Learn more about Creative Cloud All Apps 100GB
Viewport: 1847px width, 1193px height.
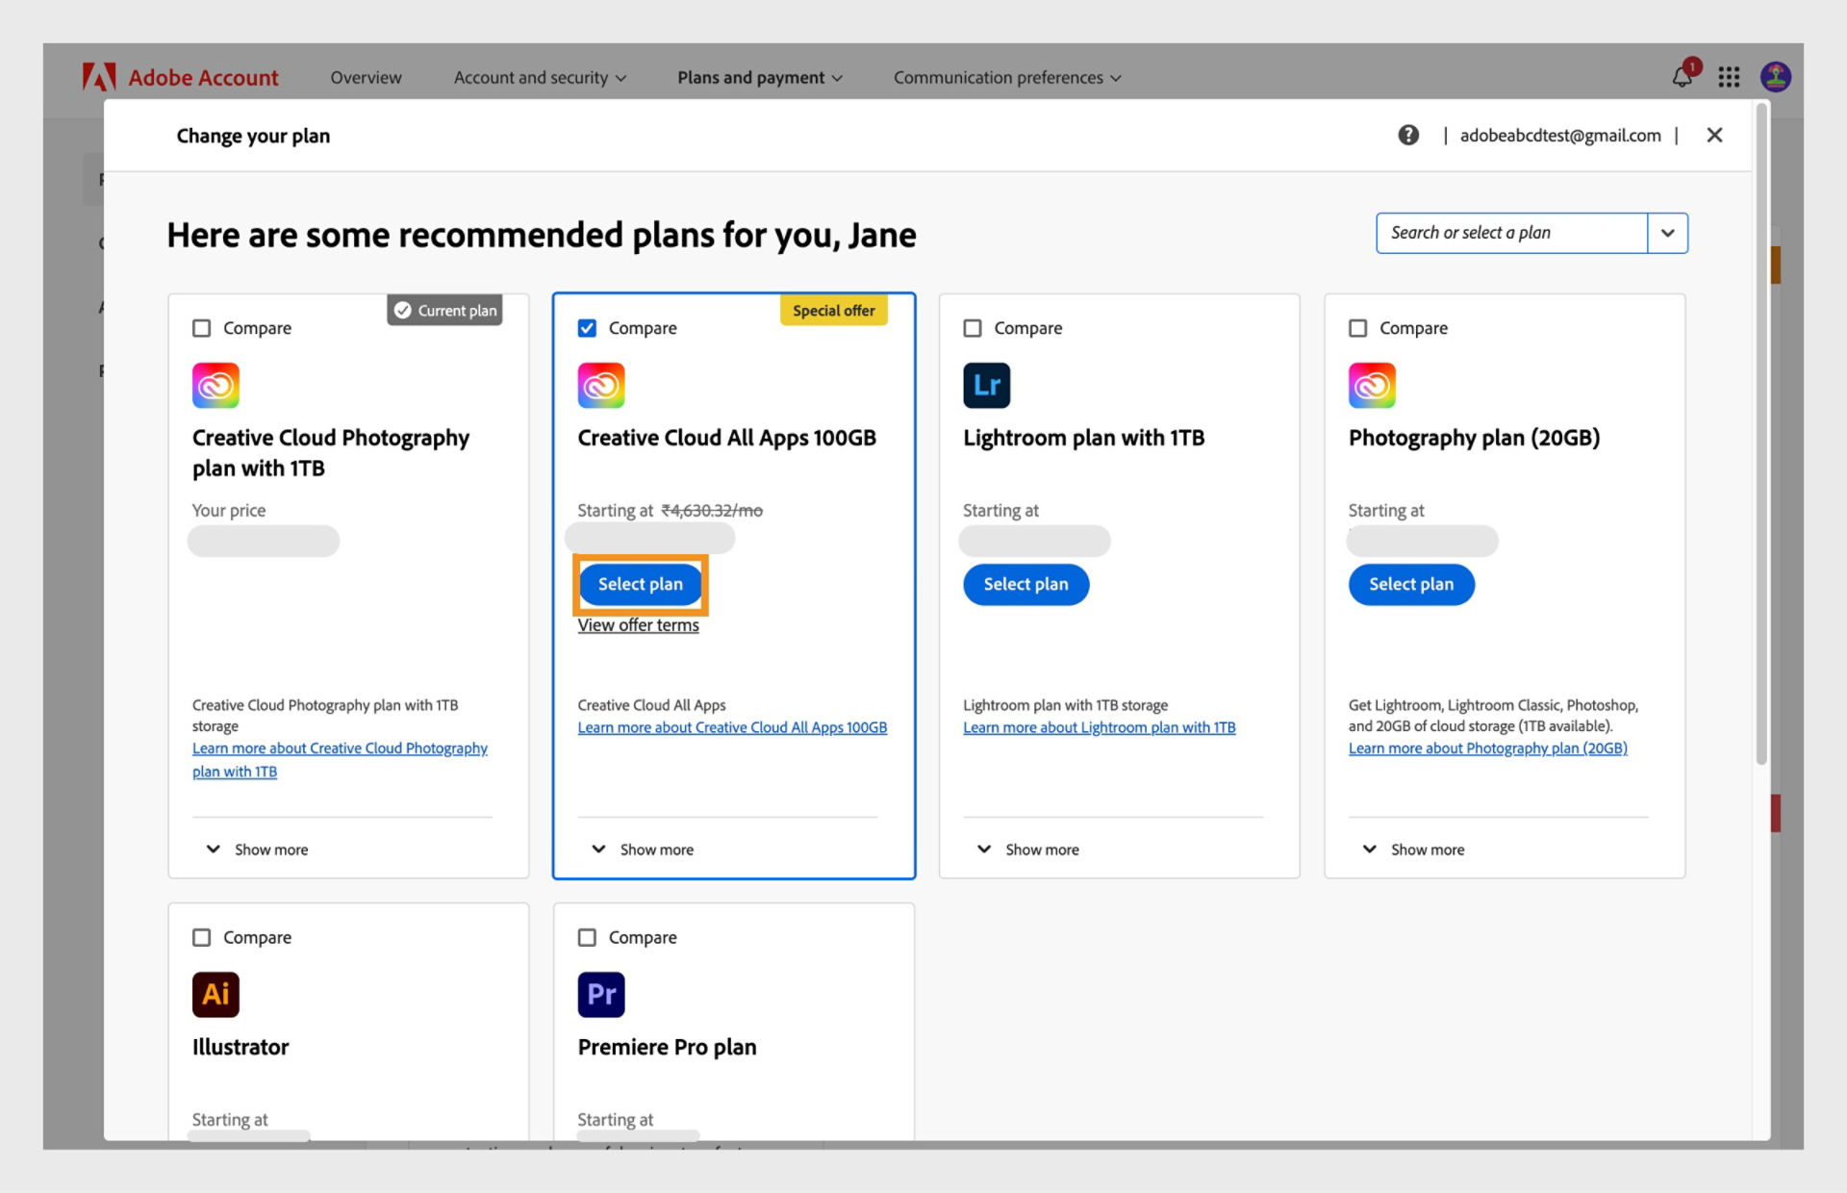(x=732, y=727)
